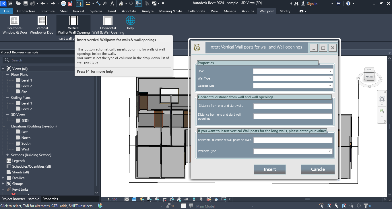This screenshot has width=392, height=209.
Task: Toggle sun path icon in view control bar
Action: (141, 199)
